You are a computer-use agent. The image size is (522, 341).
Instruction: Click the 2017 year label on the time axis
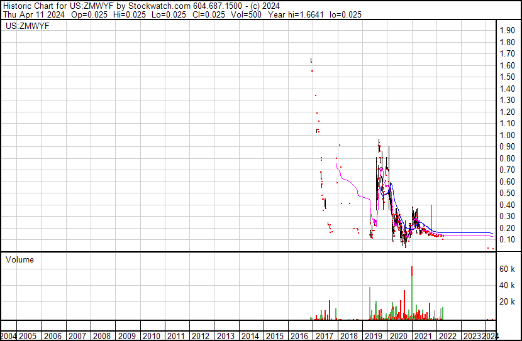(x=325, y=336)
